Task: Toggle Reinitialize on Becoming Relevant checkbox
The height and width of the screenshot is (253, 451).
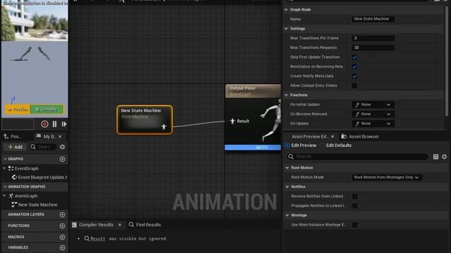Action: tap(354, 67)
